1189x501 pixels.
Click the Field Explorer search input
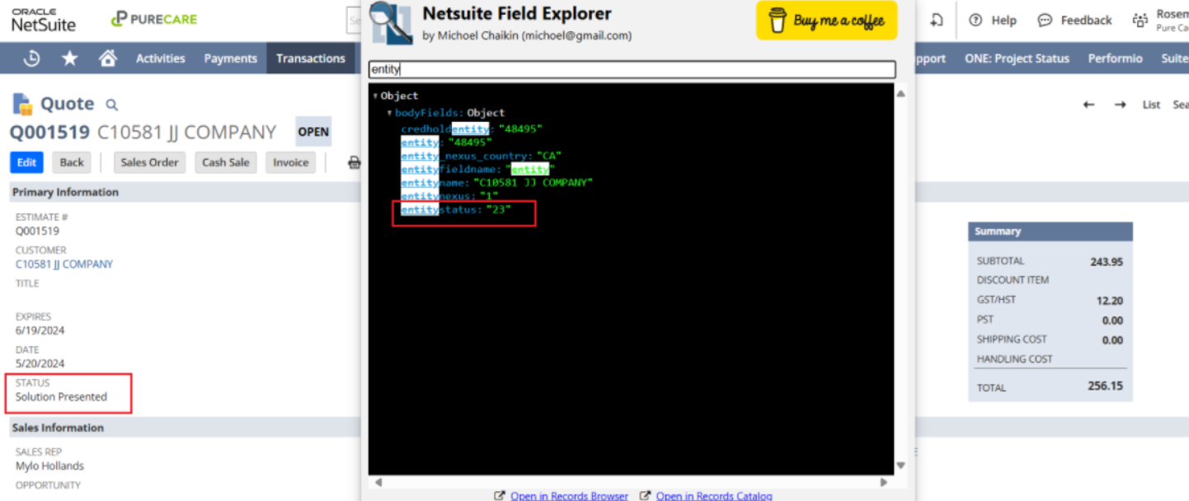point(632,70)
